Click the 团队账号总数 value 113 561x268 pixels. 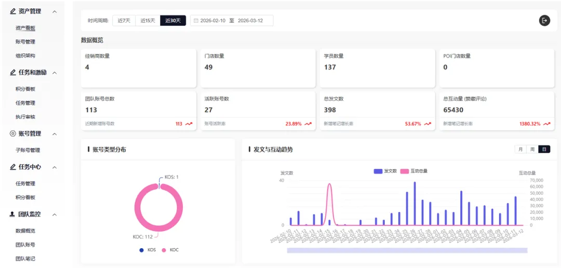pyautogui.click(x=91, y=110)
